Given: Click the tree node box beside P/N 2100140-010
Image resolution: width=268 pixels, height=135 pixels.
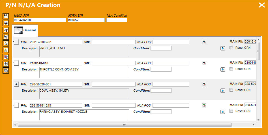Looking at the screenshot, I should pyautogui.click(x=16, y=63).
